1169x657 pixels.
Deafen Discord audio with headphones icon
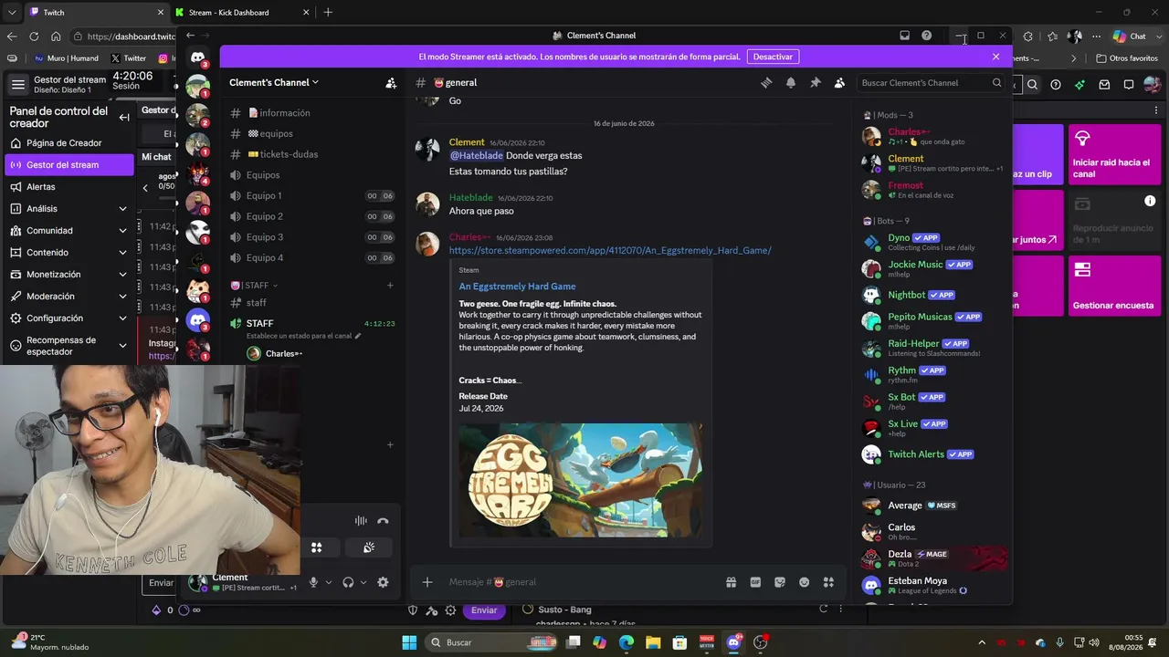coord(348,582)
